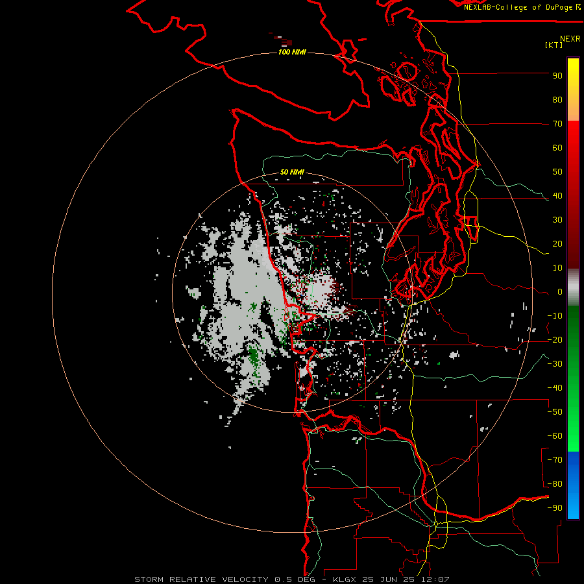Click the 90 value on velocity scale
Viewport: 584px width, 584px height.
point(557,76)
